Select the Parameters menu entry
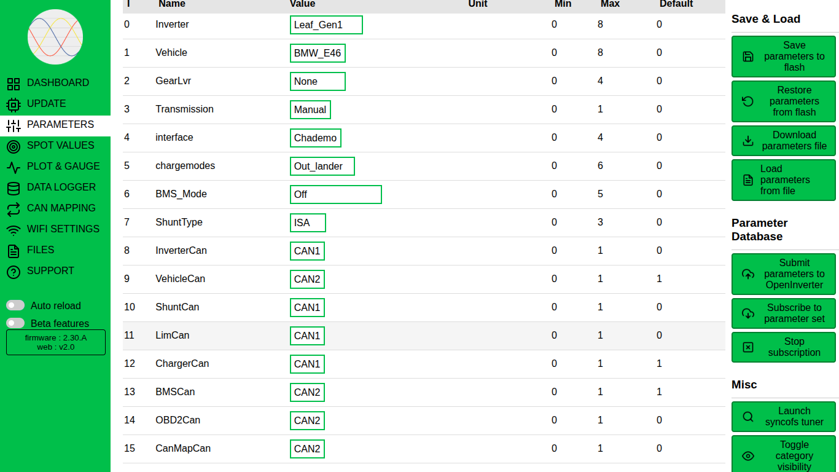 pyautogui.click(x=60, y=125)
